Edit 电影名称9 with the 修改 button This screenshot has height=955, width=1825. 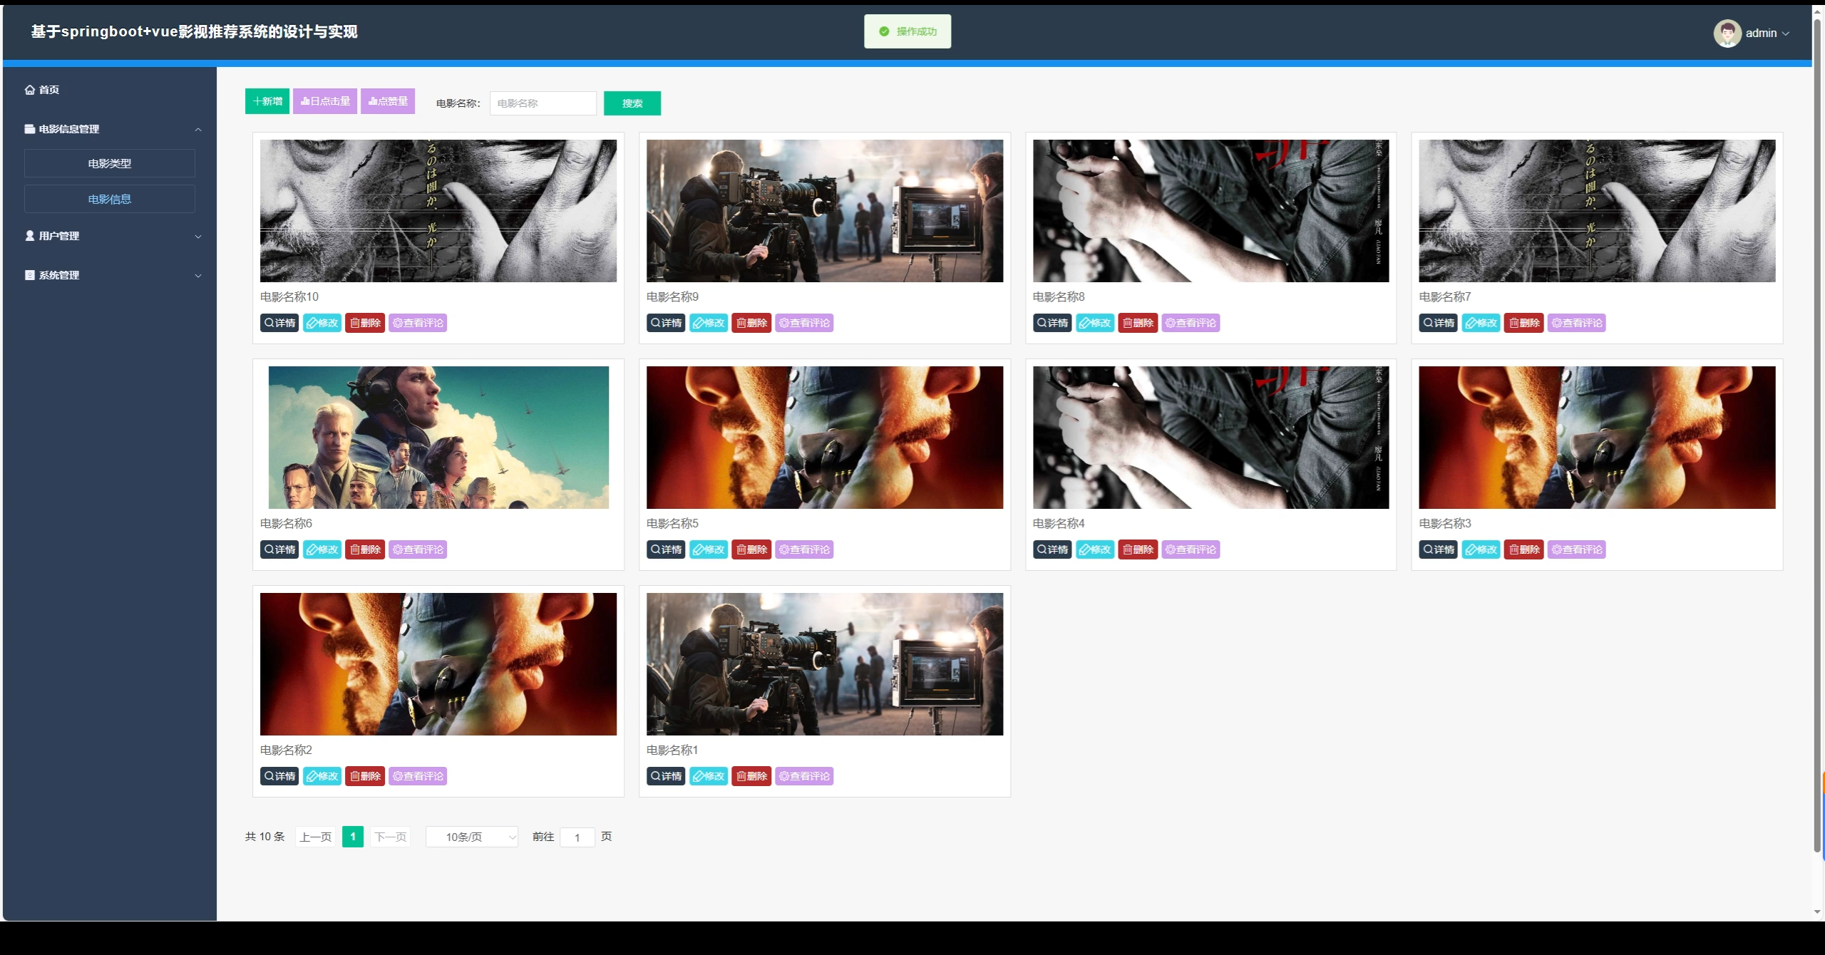click(708, 323)
